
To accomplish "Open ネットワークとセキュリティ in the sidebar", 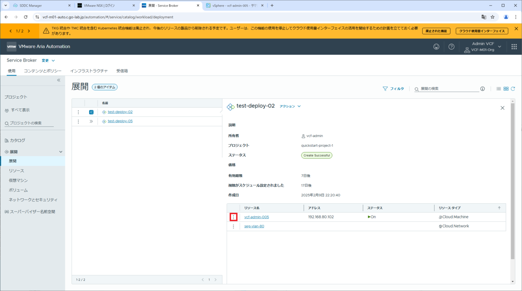I will click(x=33, y=200).
